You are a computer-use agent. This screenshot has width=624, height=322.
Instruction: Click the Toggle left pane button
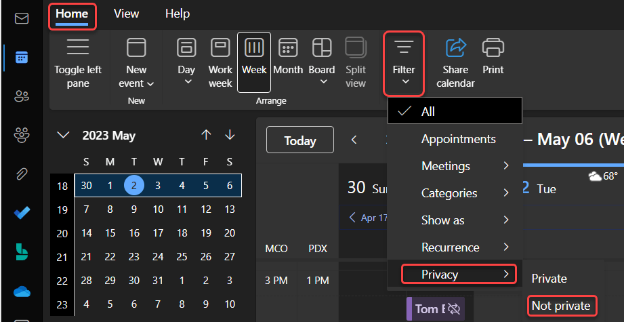click(x=78, y=62)
